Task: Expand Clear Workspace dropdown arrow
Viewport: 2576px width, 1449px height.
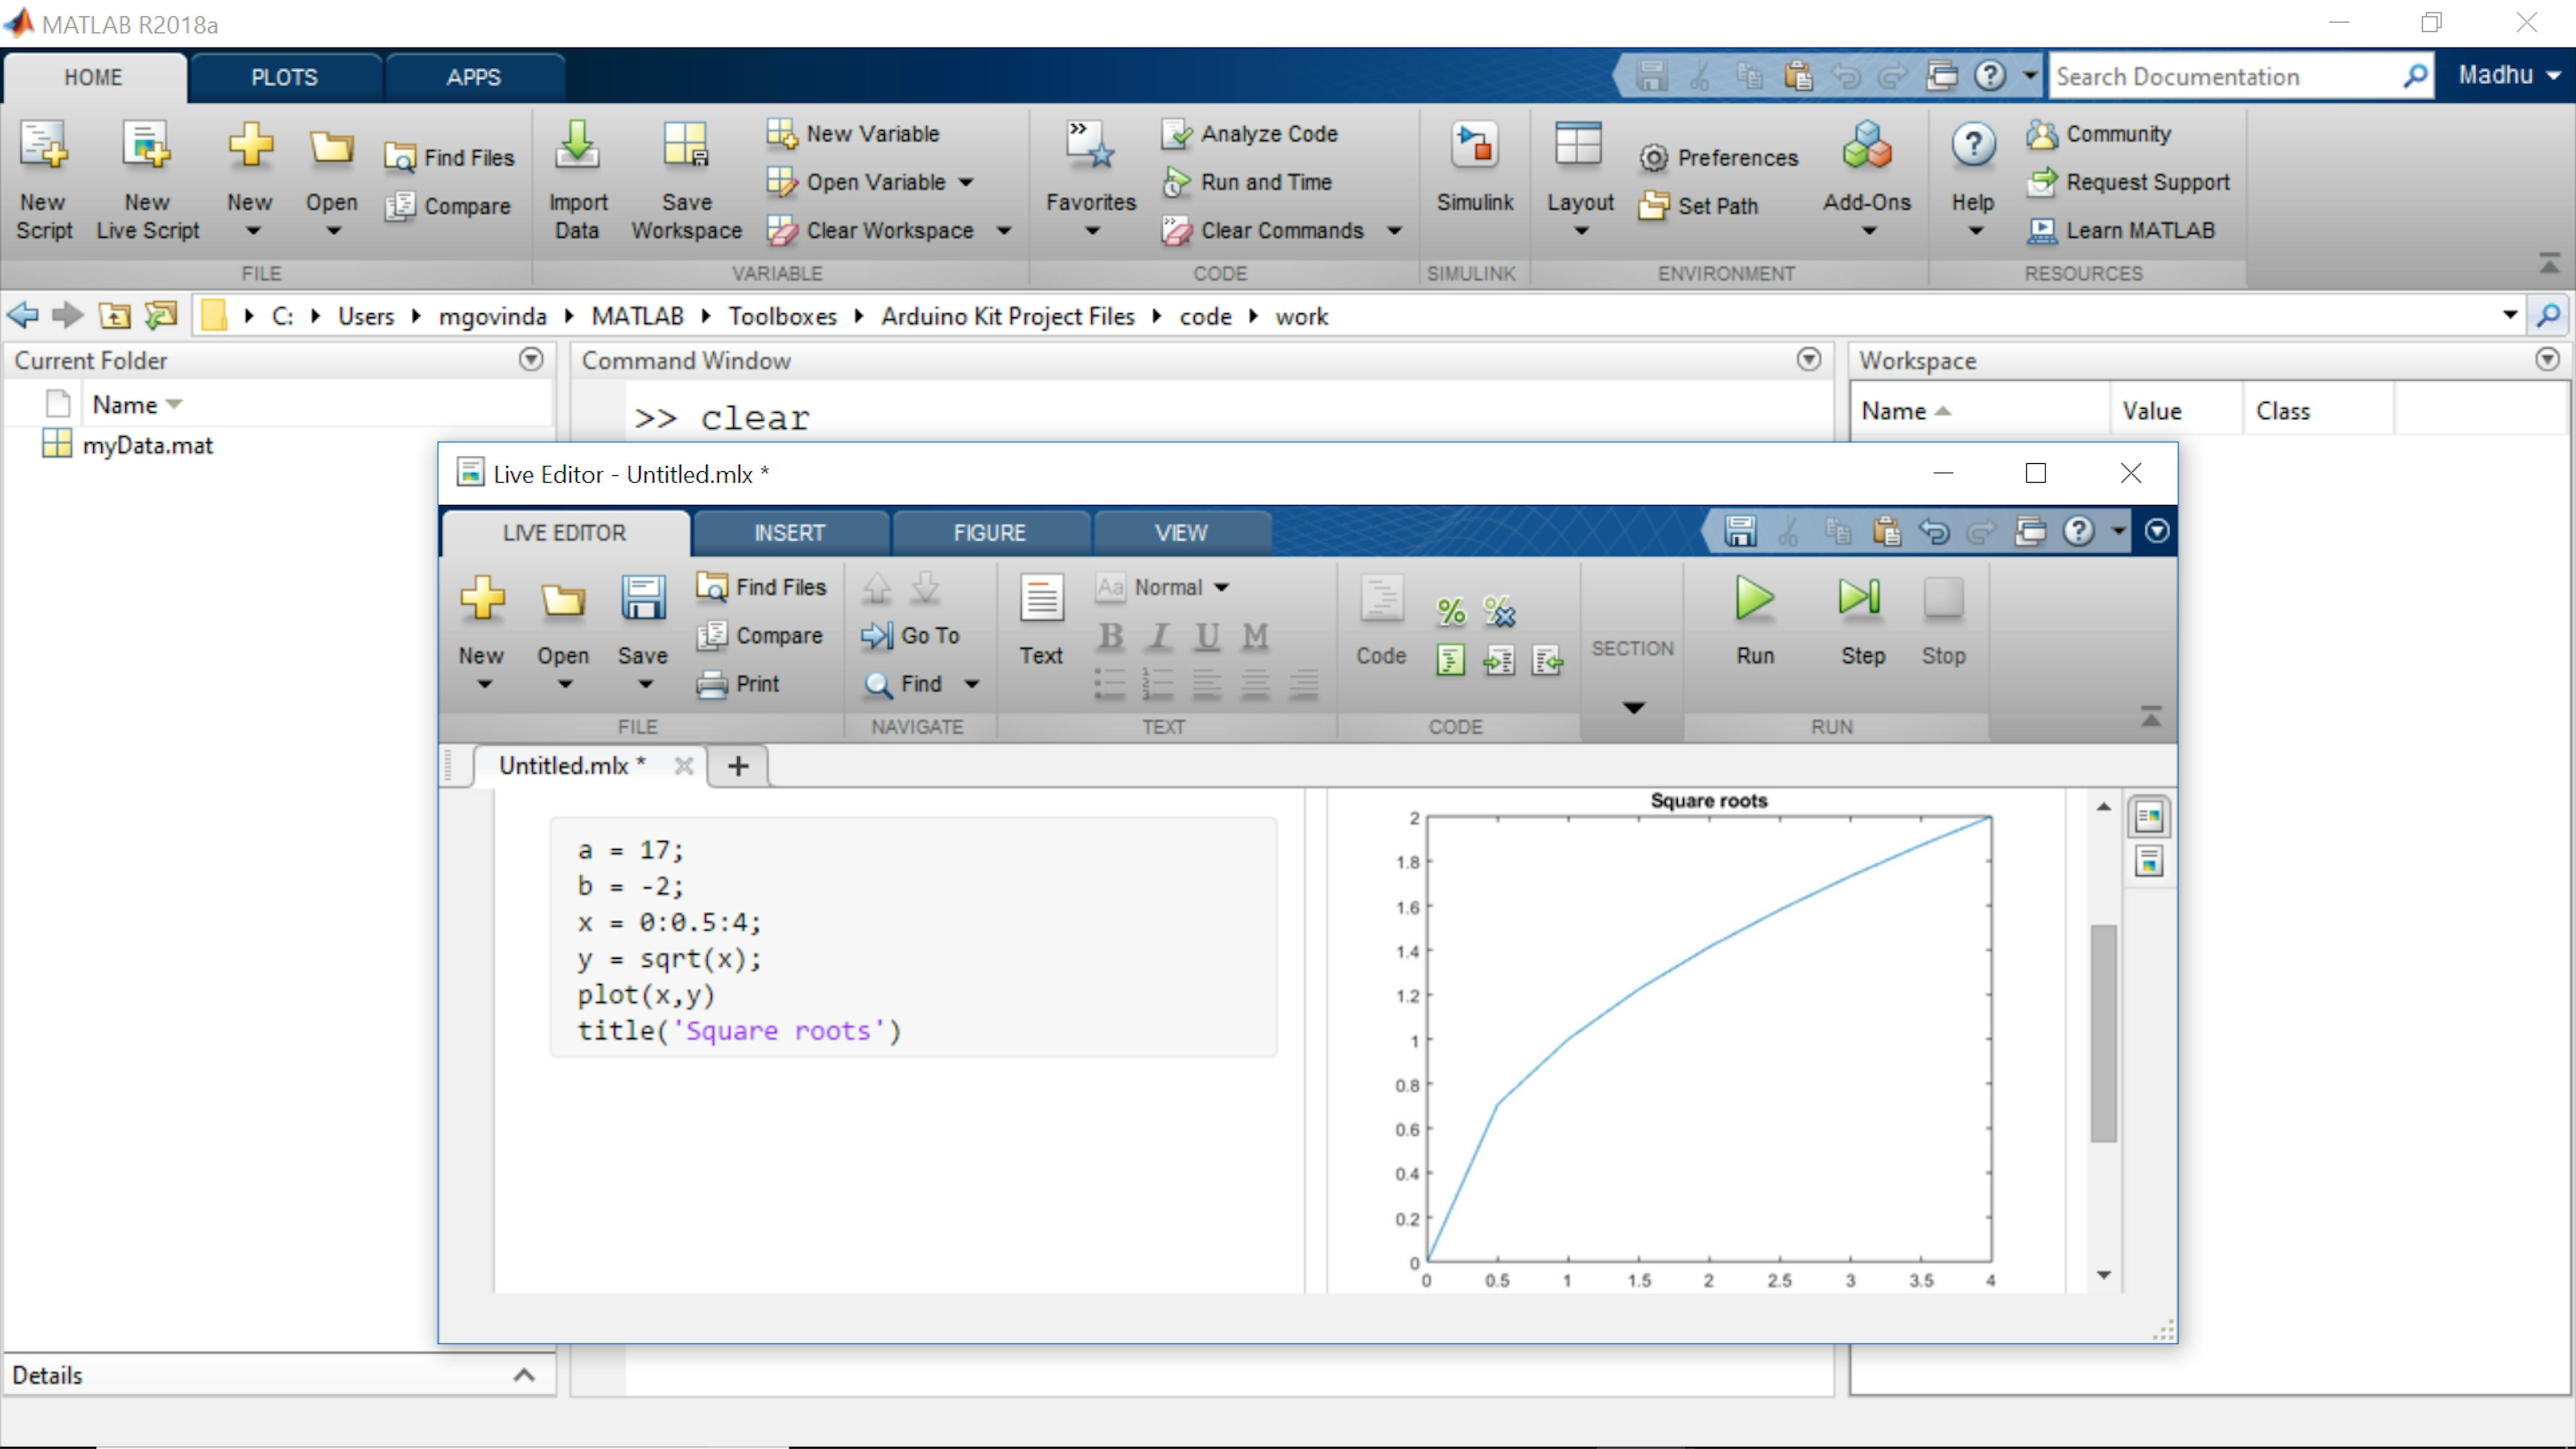Action: coord(1004,231)
